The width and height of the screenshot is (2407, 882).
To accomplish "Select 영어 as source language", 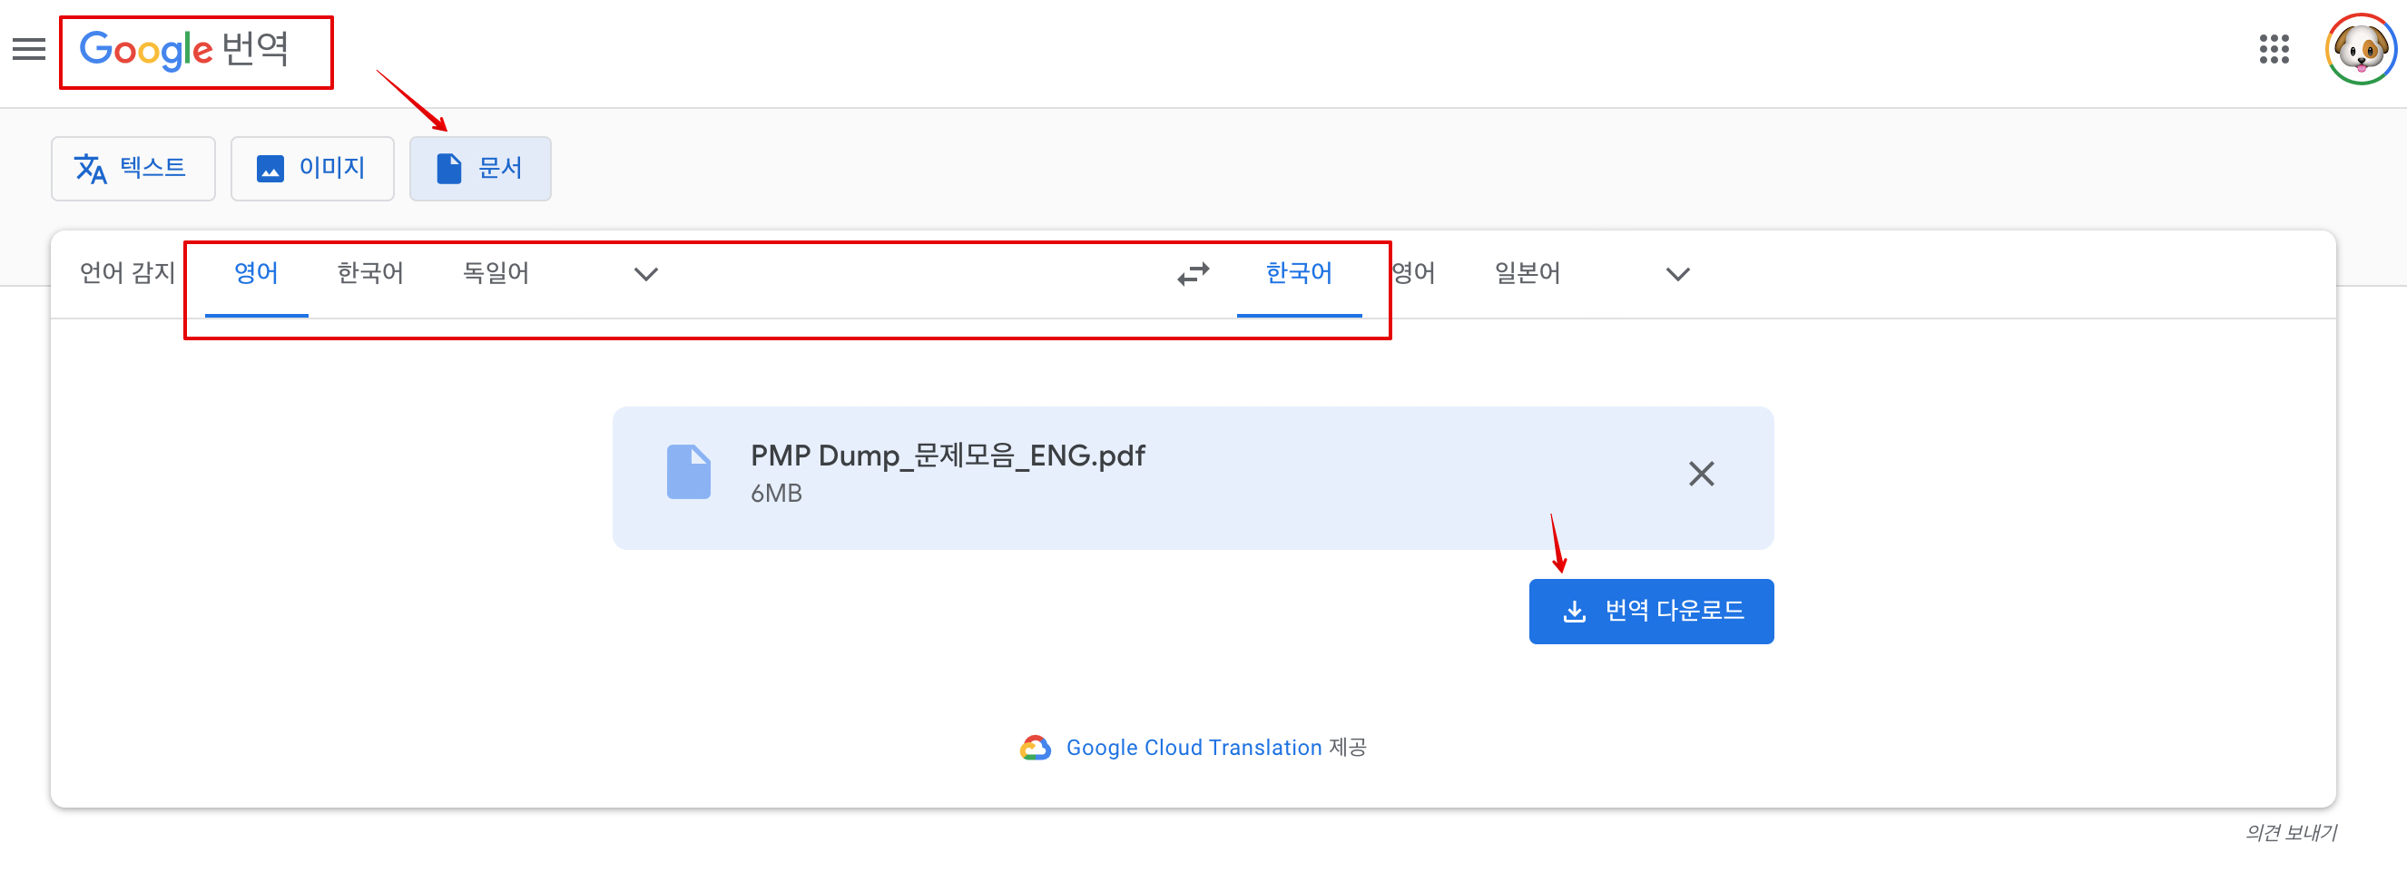I will (x=256, y=273).
